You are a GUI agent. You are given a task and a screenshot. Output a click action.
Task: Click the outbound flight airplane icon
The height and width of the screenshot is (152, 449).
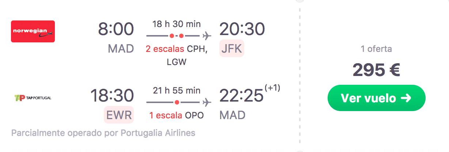(x=207, y=36)
